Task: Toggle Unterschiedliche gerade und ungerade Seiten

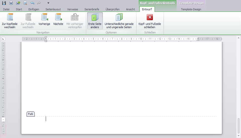Action: point(119,21)
